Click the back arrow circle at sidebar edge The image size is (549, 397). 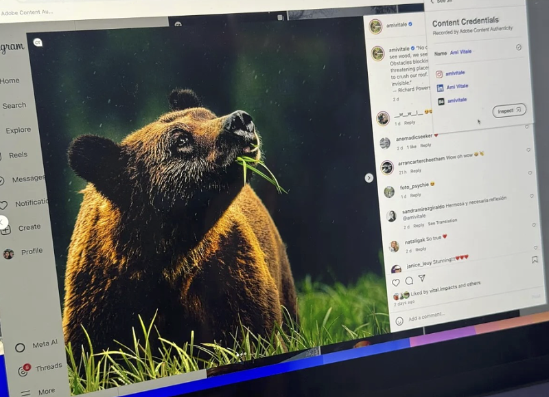2,222
